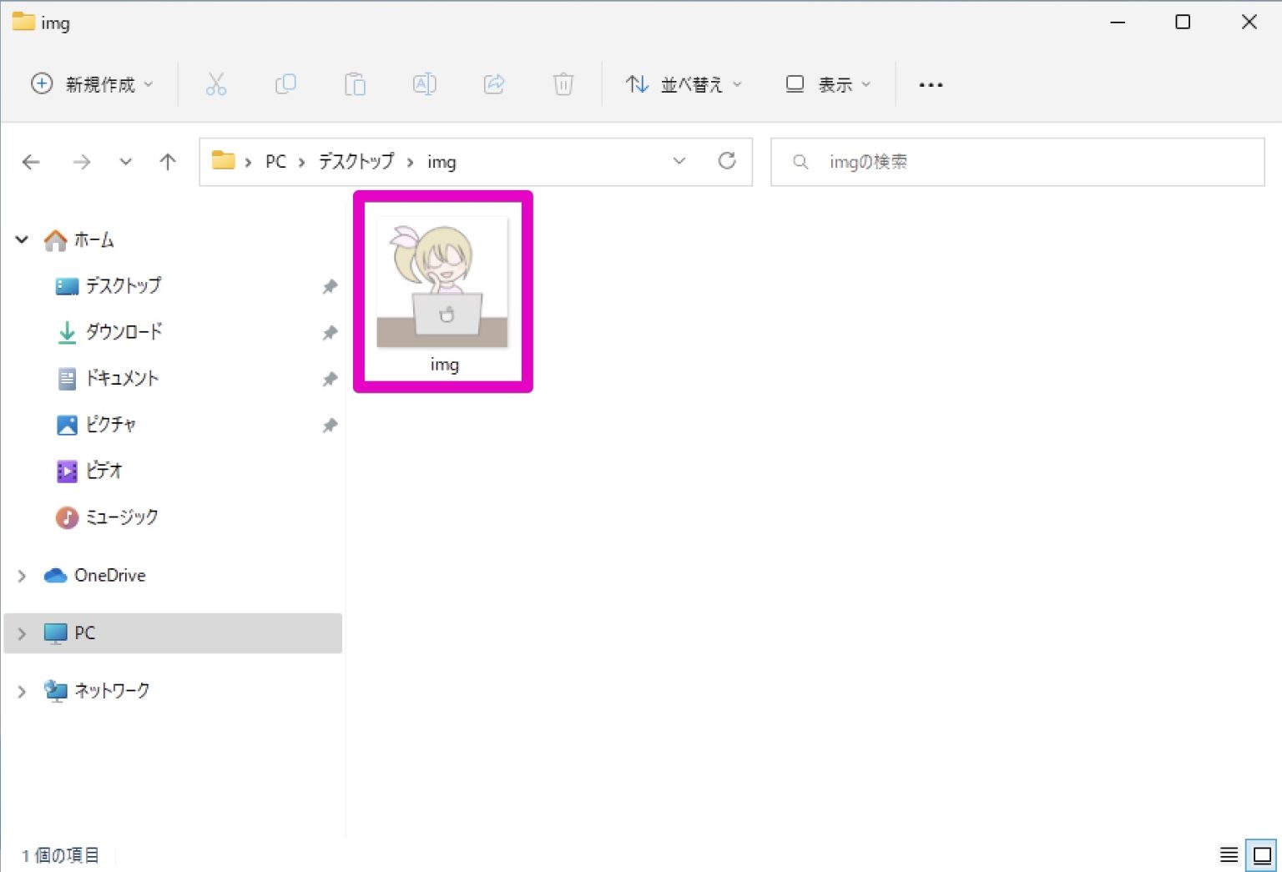Switch to details list view

click(x=1229, y=854)
